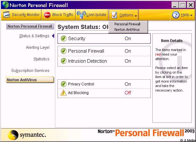Screen dimensions: 196x142
Task: Select the Personal Firewall status row
Action: click(104, 51)
